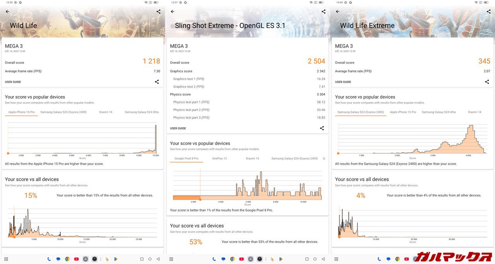This screenshot has height=264, width=495.
Task: Open the app drawer grid in the Wild Life panel
Action: (6, 259)
